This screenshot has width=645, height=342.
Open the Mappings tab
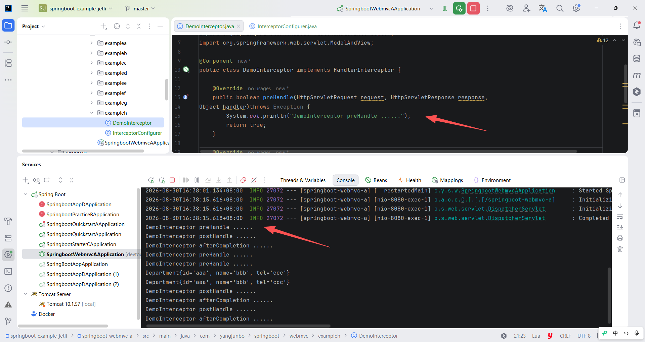coord(447,180)
